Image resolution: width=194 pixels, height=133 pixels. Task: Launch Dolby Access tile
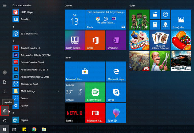[x=75, y=40]
